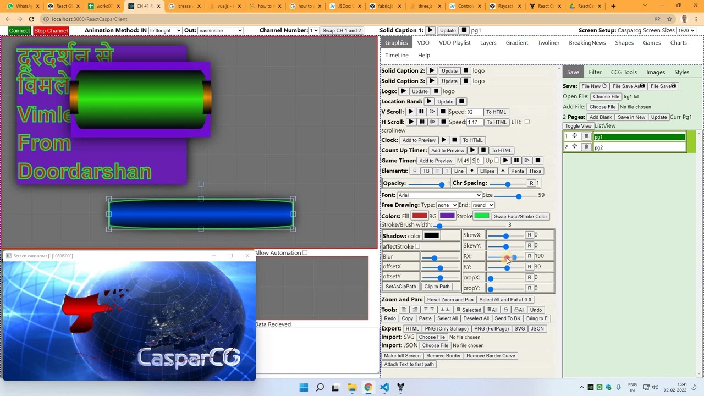Toggle the H Scroll LTR checkbox
The image size is (704, 396).
coord(527,122)
